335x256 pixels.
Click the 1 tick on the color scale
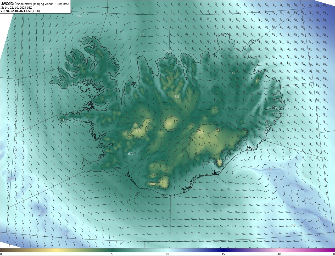pyautogui.click(x=56, y=254)
